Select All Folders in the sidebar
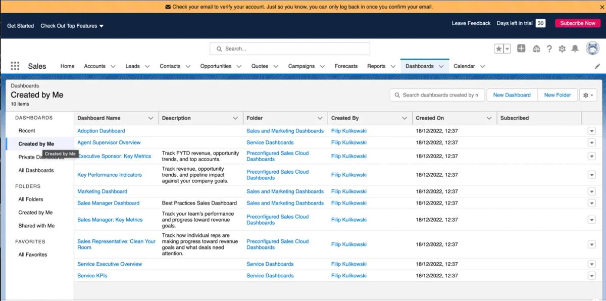The image size is (606, 301). (x=31, y=199)
